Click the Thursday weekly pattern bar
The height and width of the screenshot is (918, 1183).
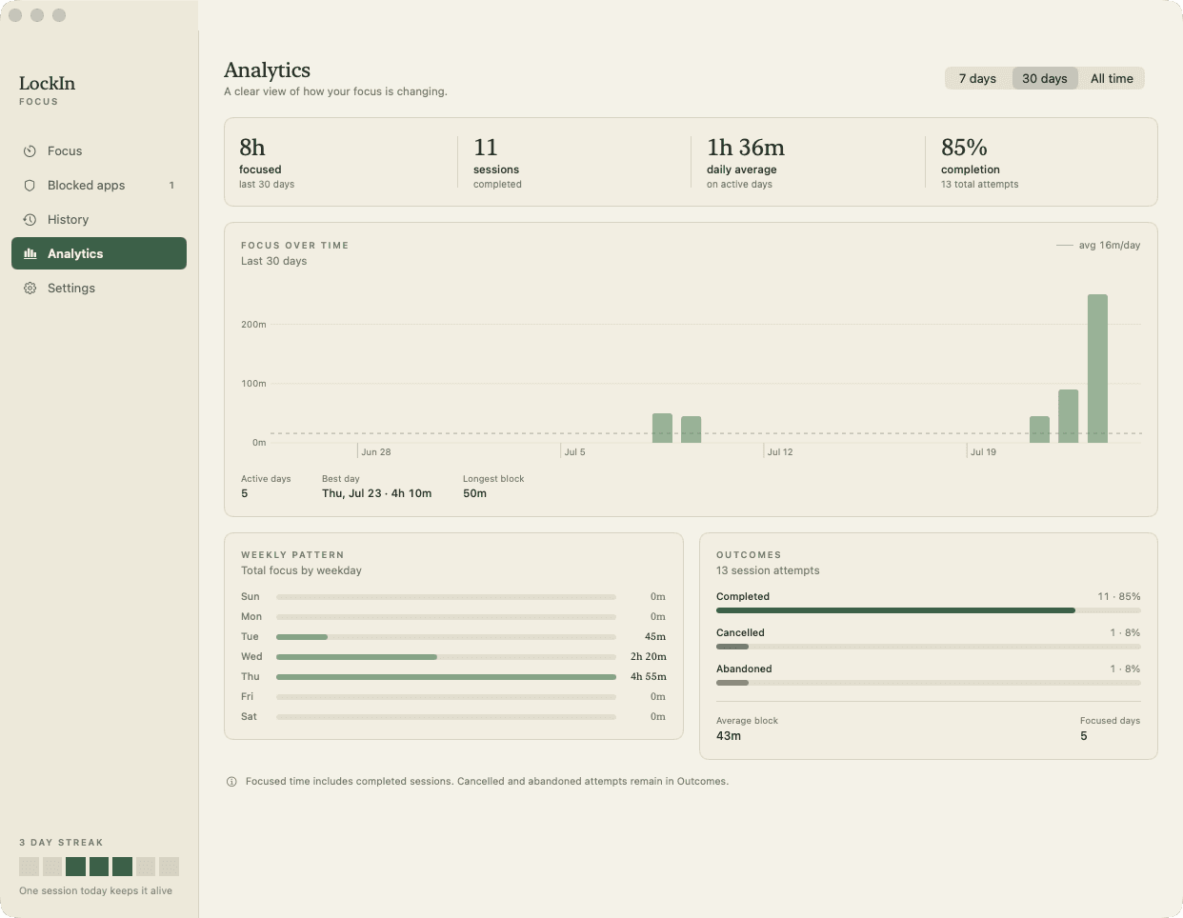446,677
